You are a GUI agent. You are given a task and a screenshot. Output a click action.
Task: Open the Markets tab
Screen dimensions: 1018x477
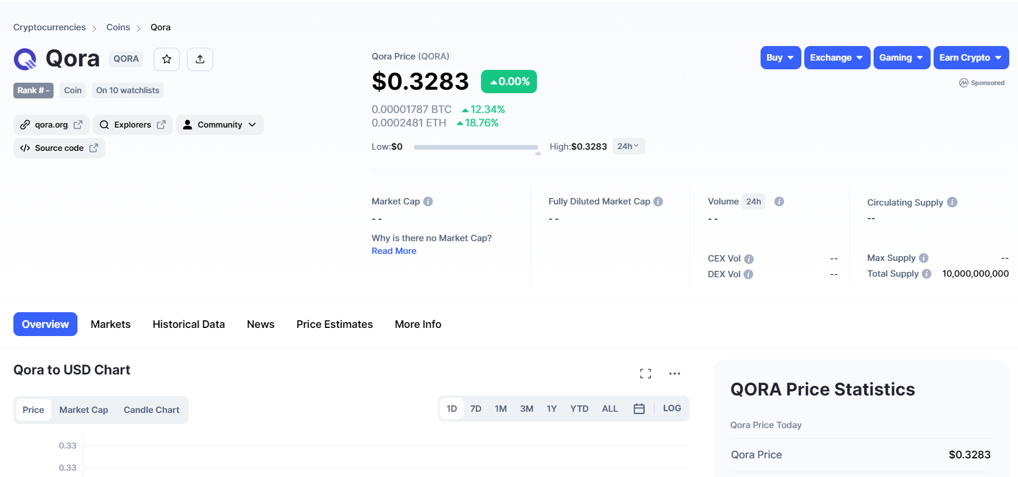(x=111, y=324)
